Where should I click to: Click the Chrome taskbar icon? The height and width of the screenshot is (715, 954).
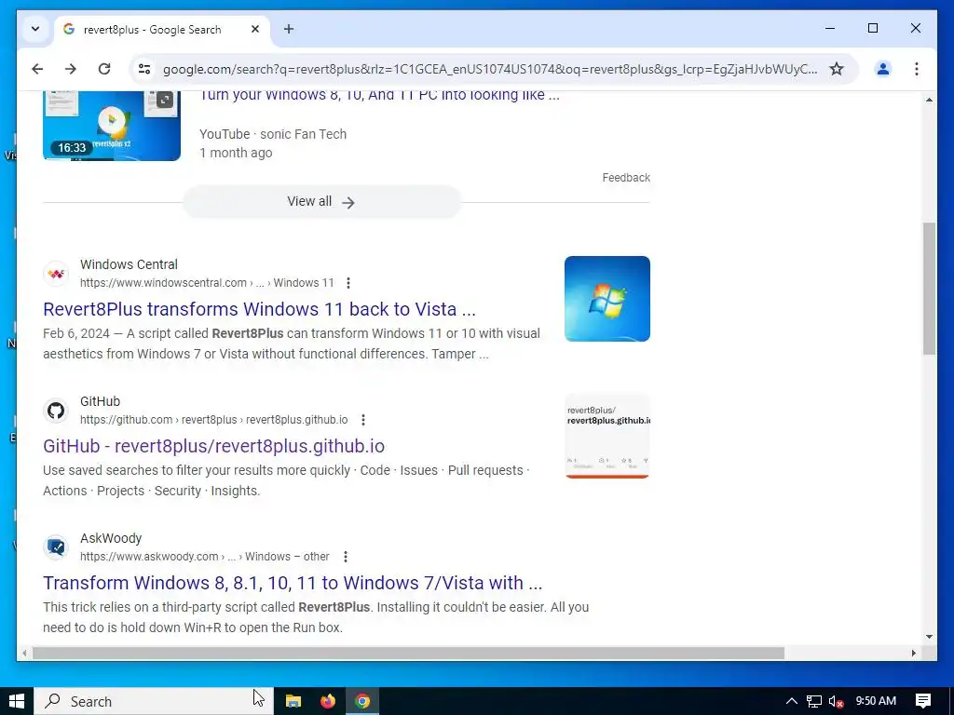pos(362,701)
